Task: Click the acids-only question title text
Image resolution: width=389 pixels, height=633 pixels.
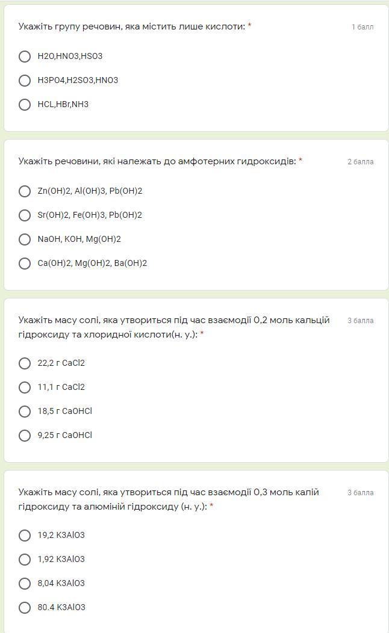Action: coord(131,26)
